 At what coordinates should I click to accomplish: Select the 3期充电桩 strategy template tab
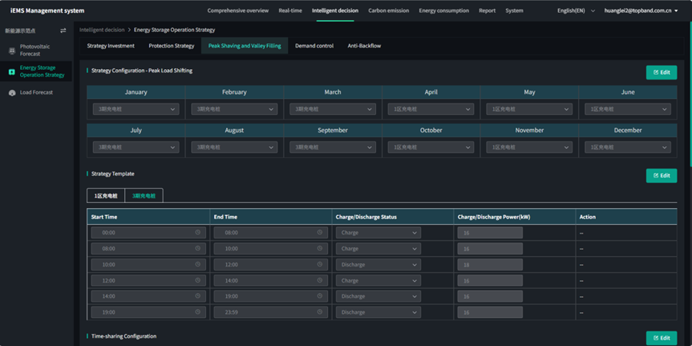[x=144, y=196]
